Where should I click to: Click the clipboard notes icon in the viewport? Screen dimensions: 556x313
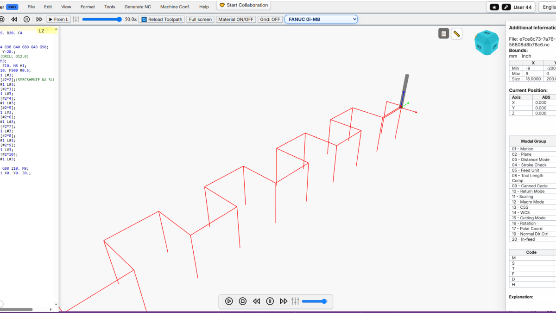[443, 33]
